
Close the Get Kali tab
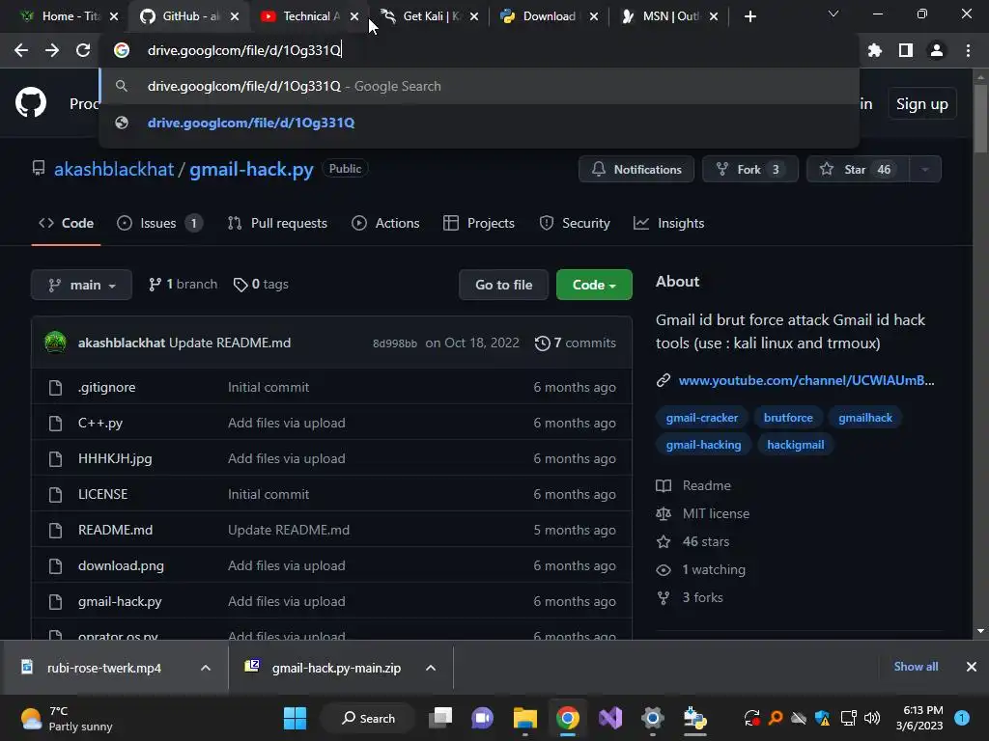pyautogui.click(x=474, y=16)
